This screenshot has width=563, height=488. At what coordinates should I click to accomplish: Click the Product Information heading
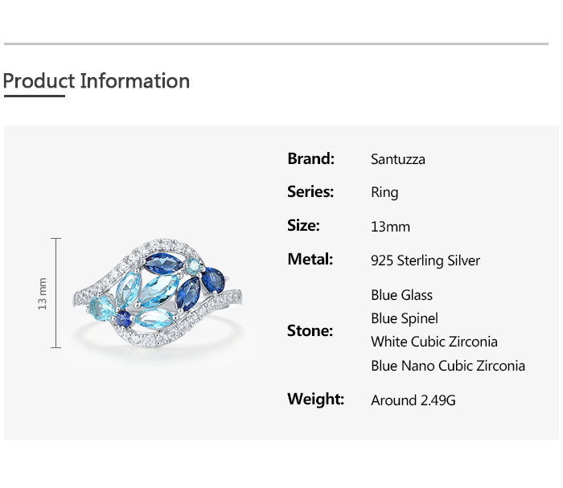coord(97,81)
